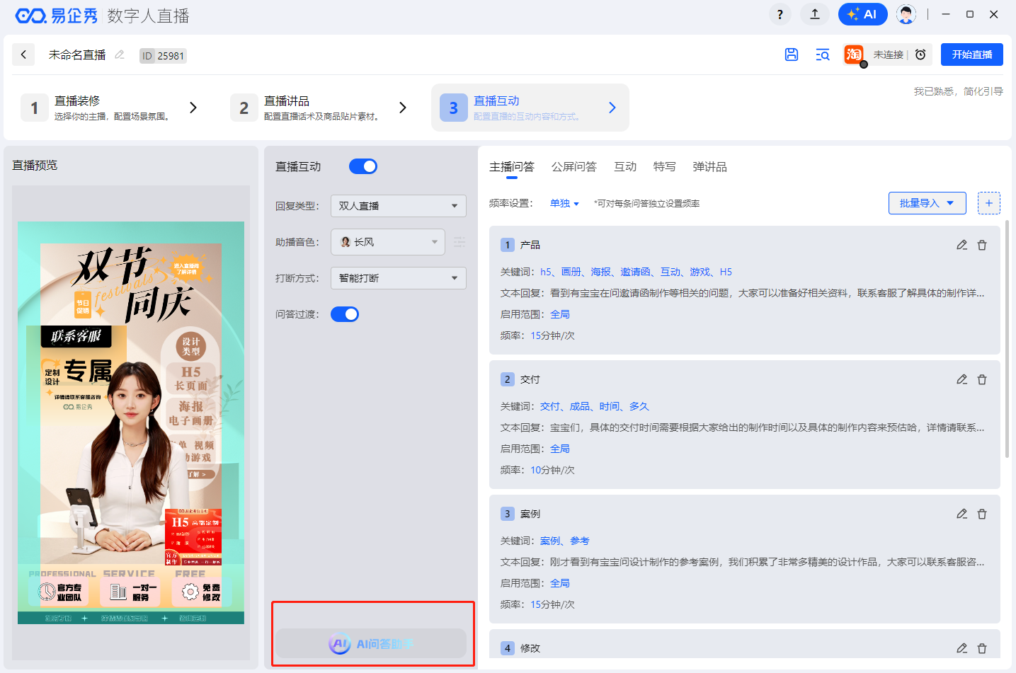Toggle the 问答过渡 switch

click(x=345, y=314)
